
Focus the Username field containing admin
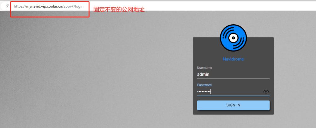point(233,74)
